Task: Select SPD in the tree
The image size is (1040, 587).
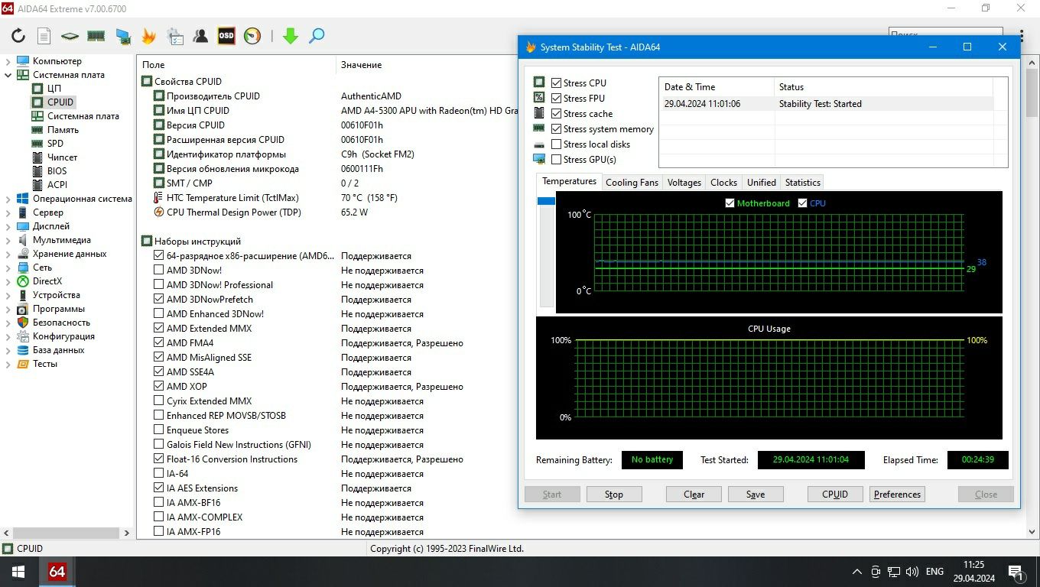Action: coord(55,144)
